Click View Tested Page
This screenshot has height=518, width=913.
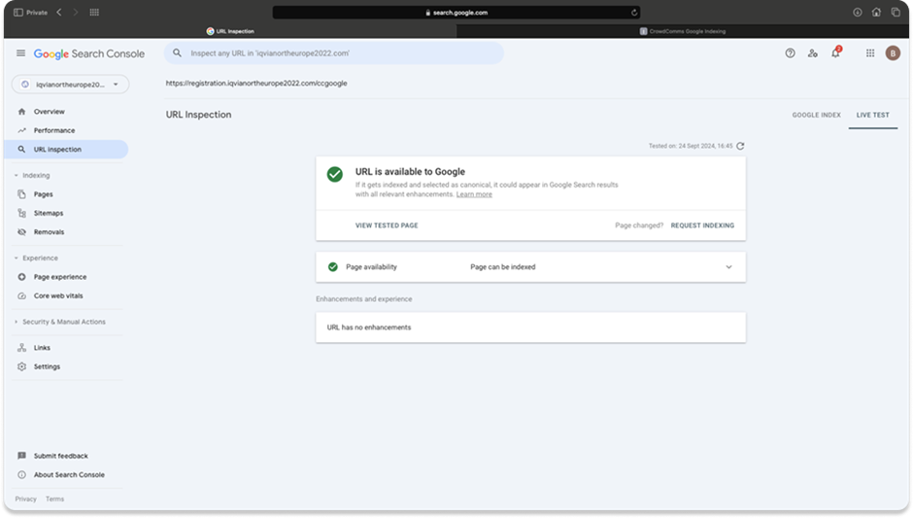pos(387,225)
